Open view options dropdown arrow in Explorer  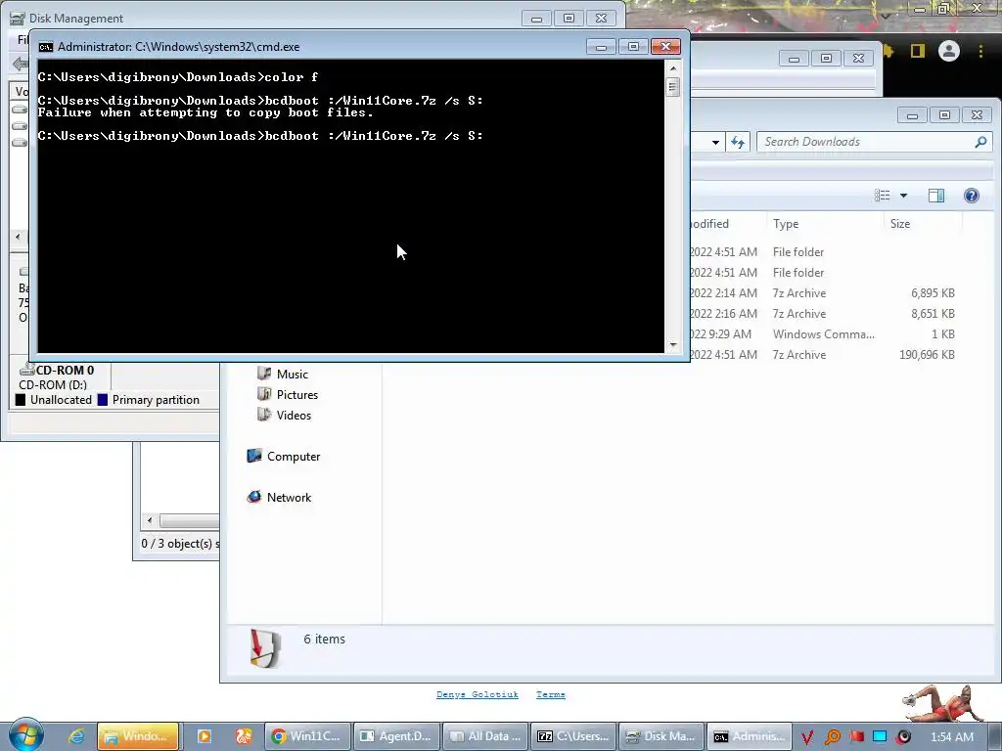tap(903, 196)
